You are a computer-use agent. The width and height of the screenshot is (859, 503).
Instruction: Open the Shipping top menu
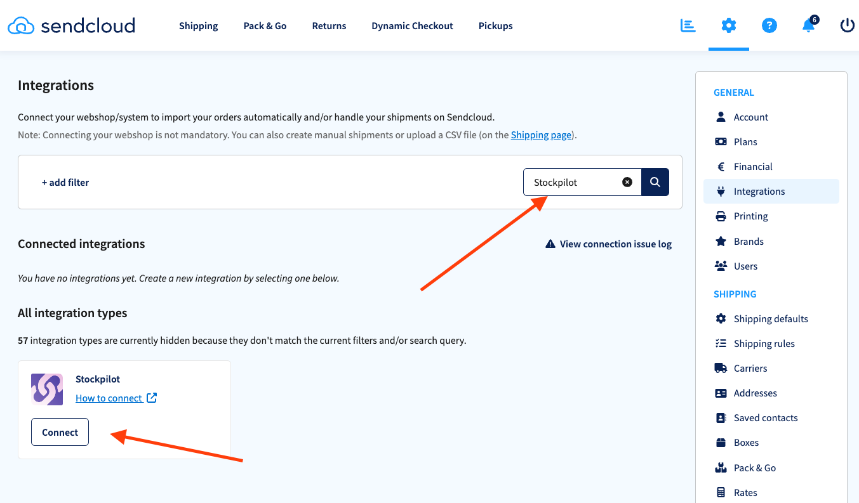(198, 26)
